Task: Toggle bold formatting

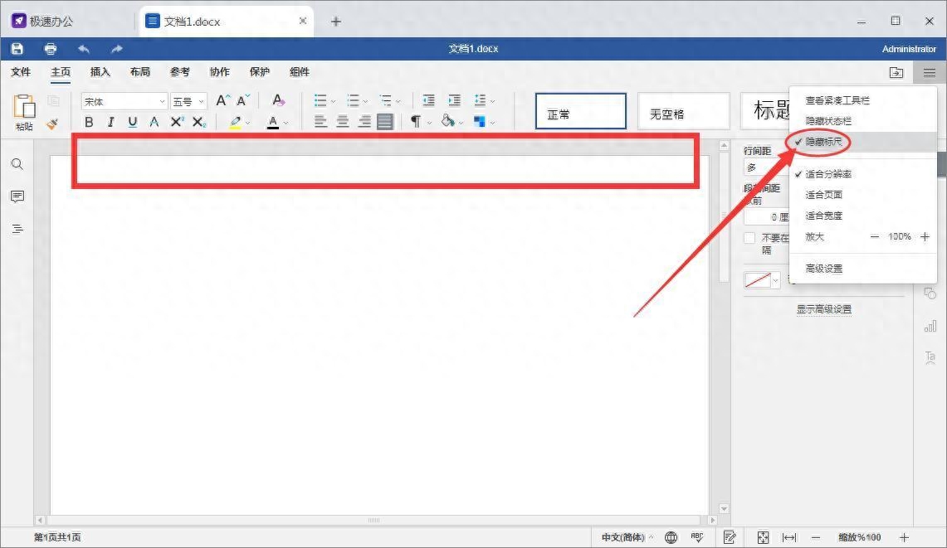Action: point(89,122)
